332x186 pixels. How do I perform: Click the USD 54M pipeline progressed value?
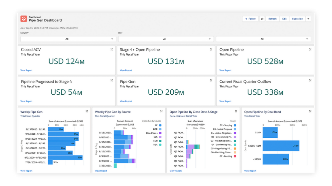(x=67, y=92)
